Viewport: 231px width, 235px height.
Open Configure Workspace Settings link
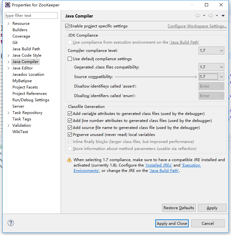tap(197, 26)
